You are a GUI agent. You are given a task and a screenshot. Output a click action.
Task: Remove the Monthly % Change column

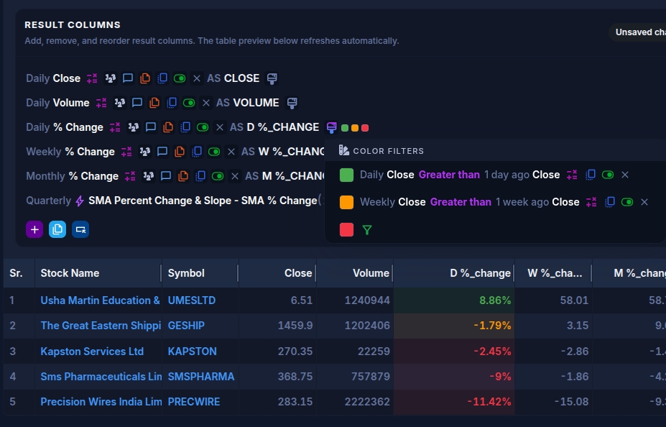(234, 176)
